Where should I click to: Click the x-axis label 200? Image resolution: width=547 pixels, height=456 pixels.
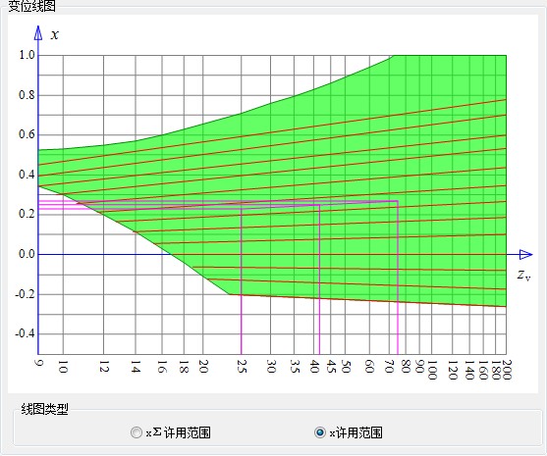(x=507, y=370)
